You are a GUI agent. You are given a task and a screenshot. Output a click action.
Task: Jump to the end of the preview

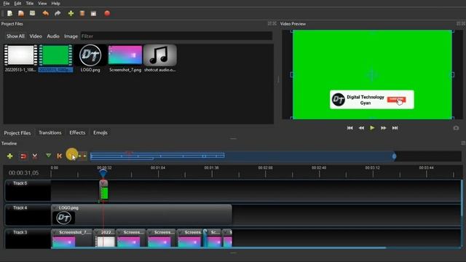coord(395,128)
